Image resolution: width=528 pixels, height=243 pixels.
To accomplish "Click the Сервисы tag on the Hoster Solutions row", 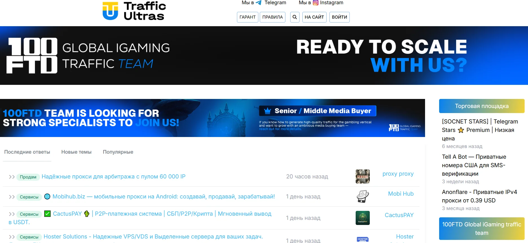I will 29,237.
